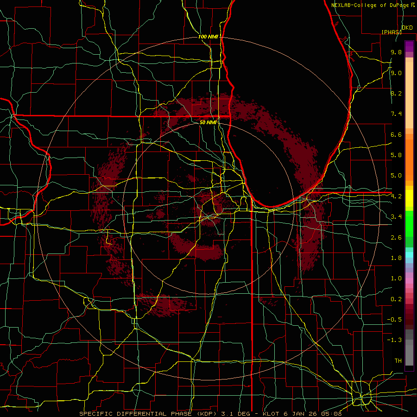Pick the long peach segment of color scale
417x417 pixels.
[x=409, y=95]
